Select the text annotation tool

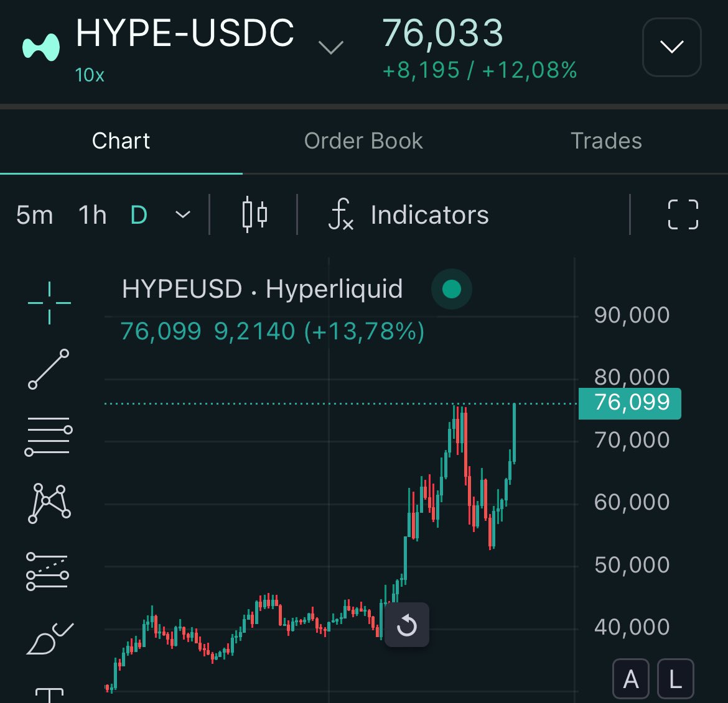point(49,695)
